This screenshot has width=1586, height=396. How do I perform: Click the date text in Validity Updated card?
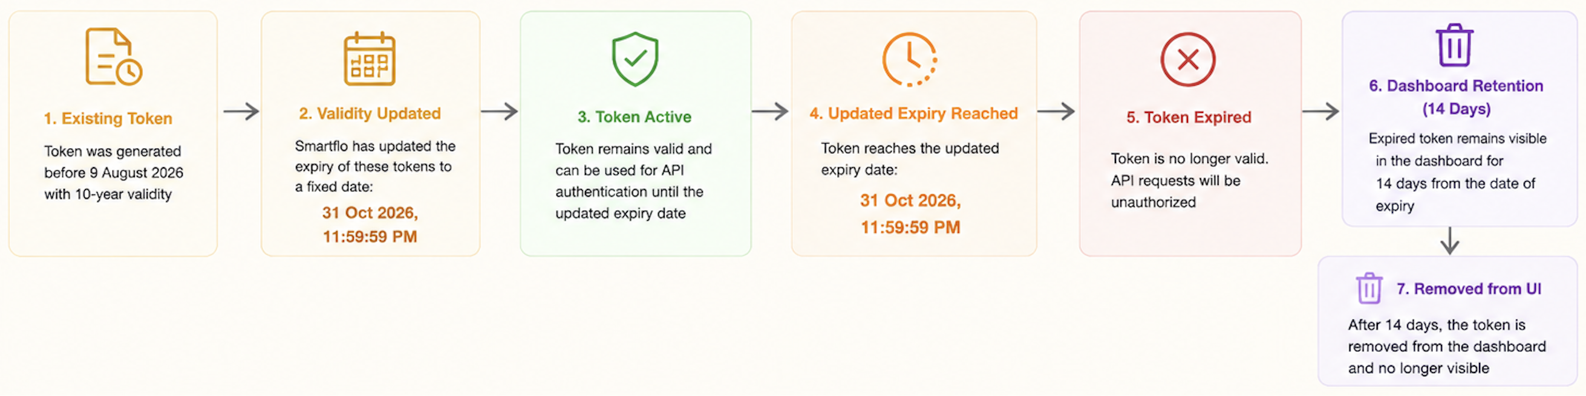click(x=370, y=225)
